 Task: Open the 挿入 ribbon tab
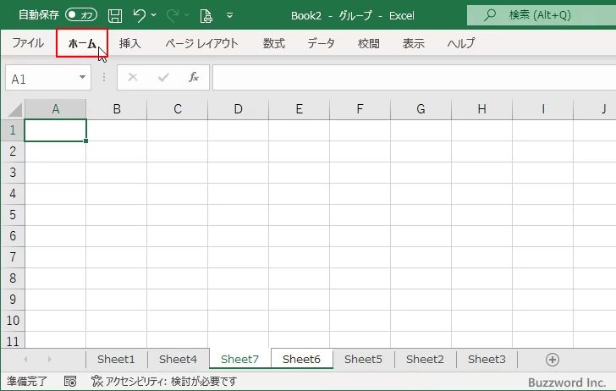[130, 43]
